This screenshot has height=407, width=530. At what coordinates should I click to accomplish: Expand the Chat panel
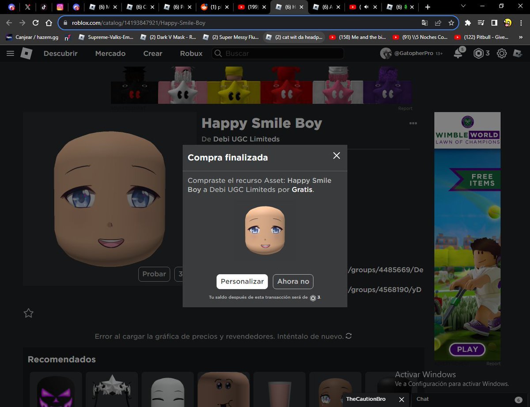click(469, 399)
